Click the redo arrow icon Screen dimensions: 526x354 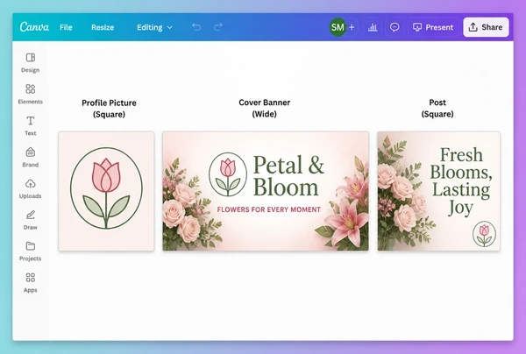[x=218, y=27]
